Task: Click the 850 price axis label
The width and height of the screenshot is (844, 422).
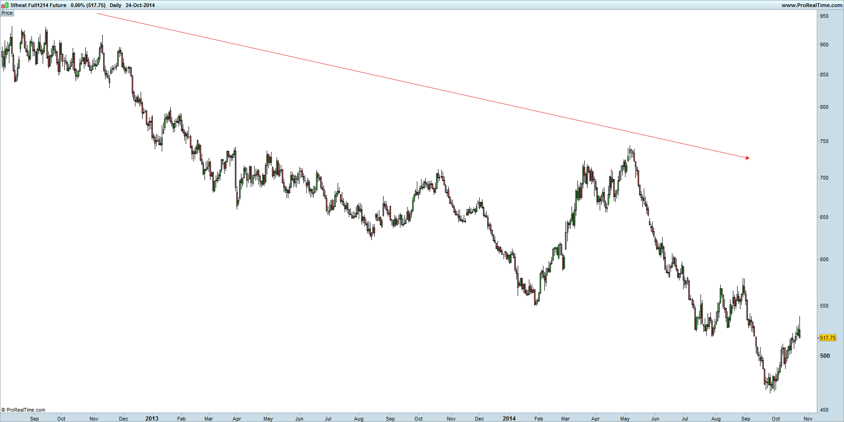Action: click(x=824, y=75)
